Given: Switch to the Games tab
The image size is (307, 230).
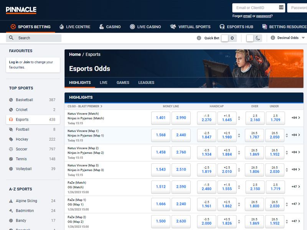Looking at the screenshot, I should tap(123, 82).
